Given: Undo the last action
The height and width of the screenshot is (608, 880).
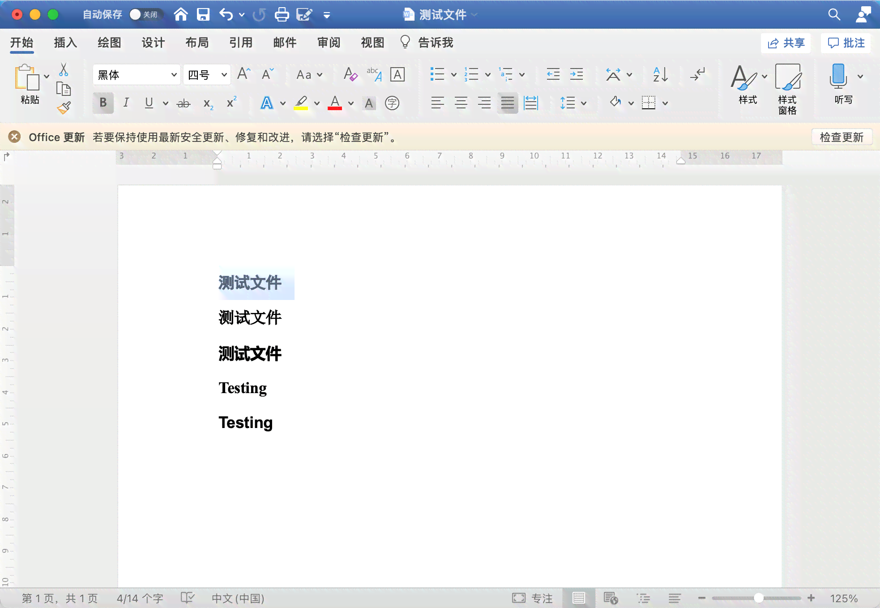Looking at the screenshot, I should (226, 15).
